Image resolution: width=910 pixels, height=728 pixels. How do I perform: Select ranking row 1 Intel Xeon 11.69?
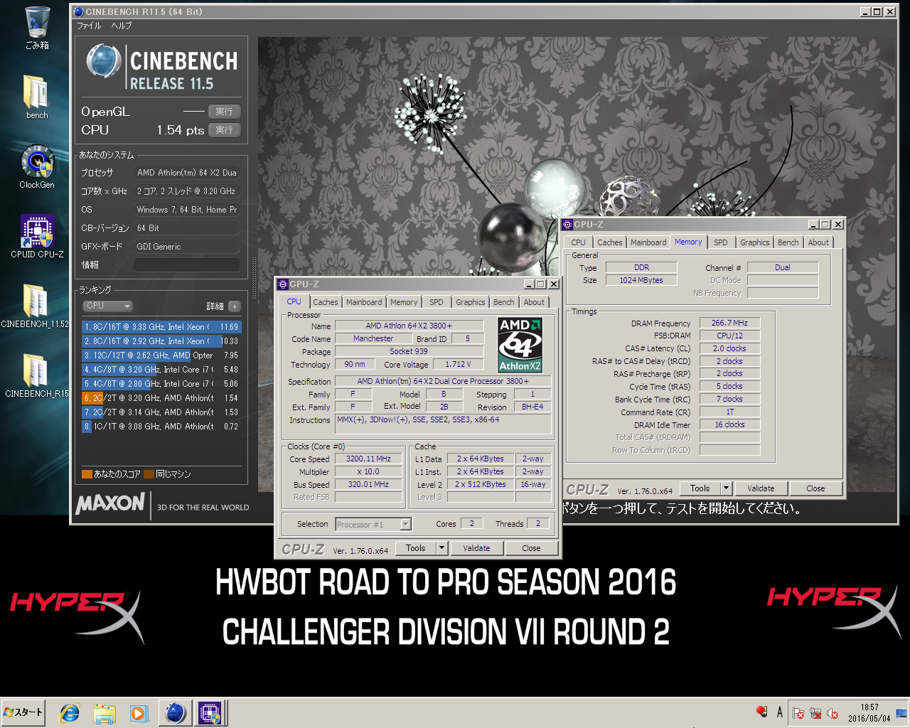point(161,327)
